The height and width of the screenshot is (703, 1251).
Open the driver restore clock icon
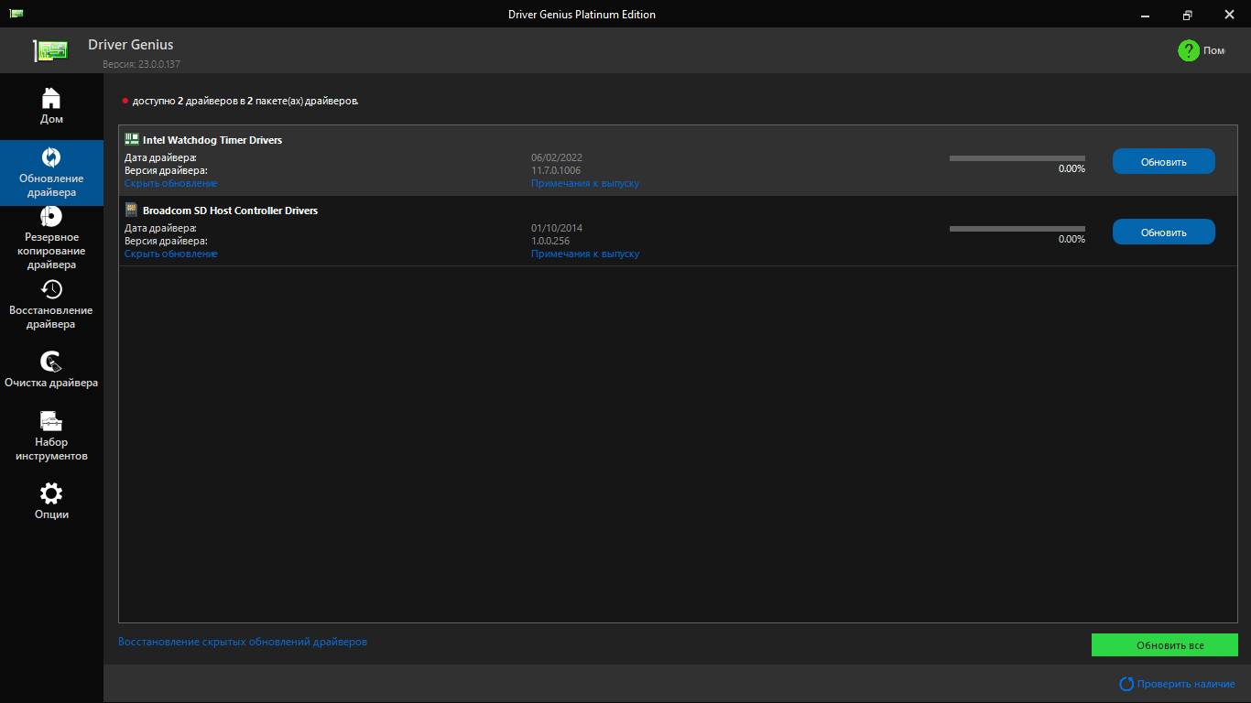pos(51,289)
